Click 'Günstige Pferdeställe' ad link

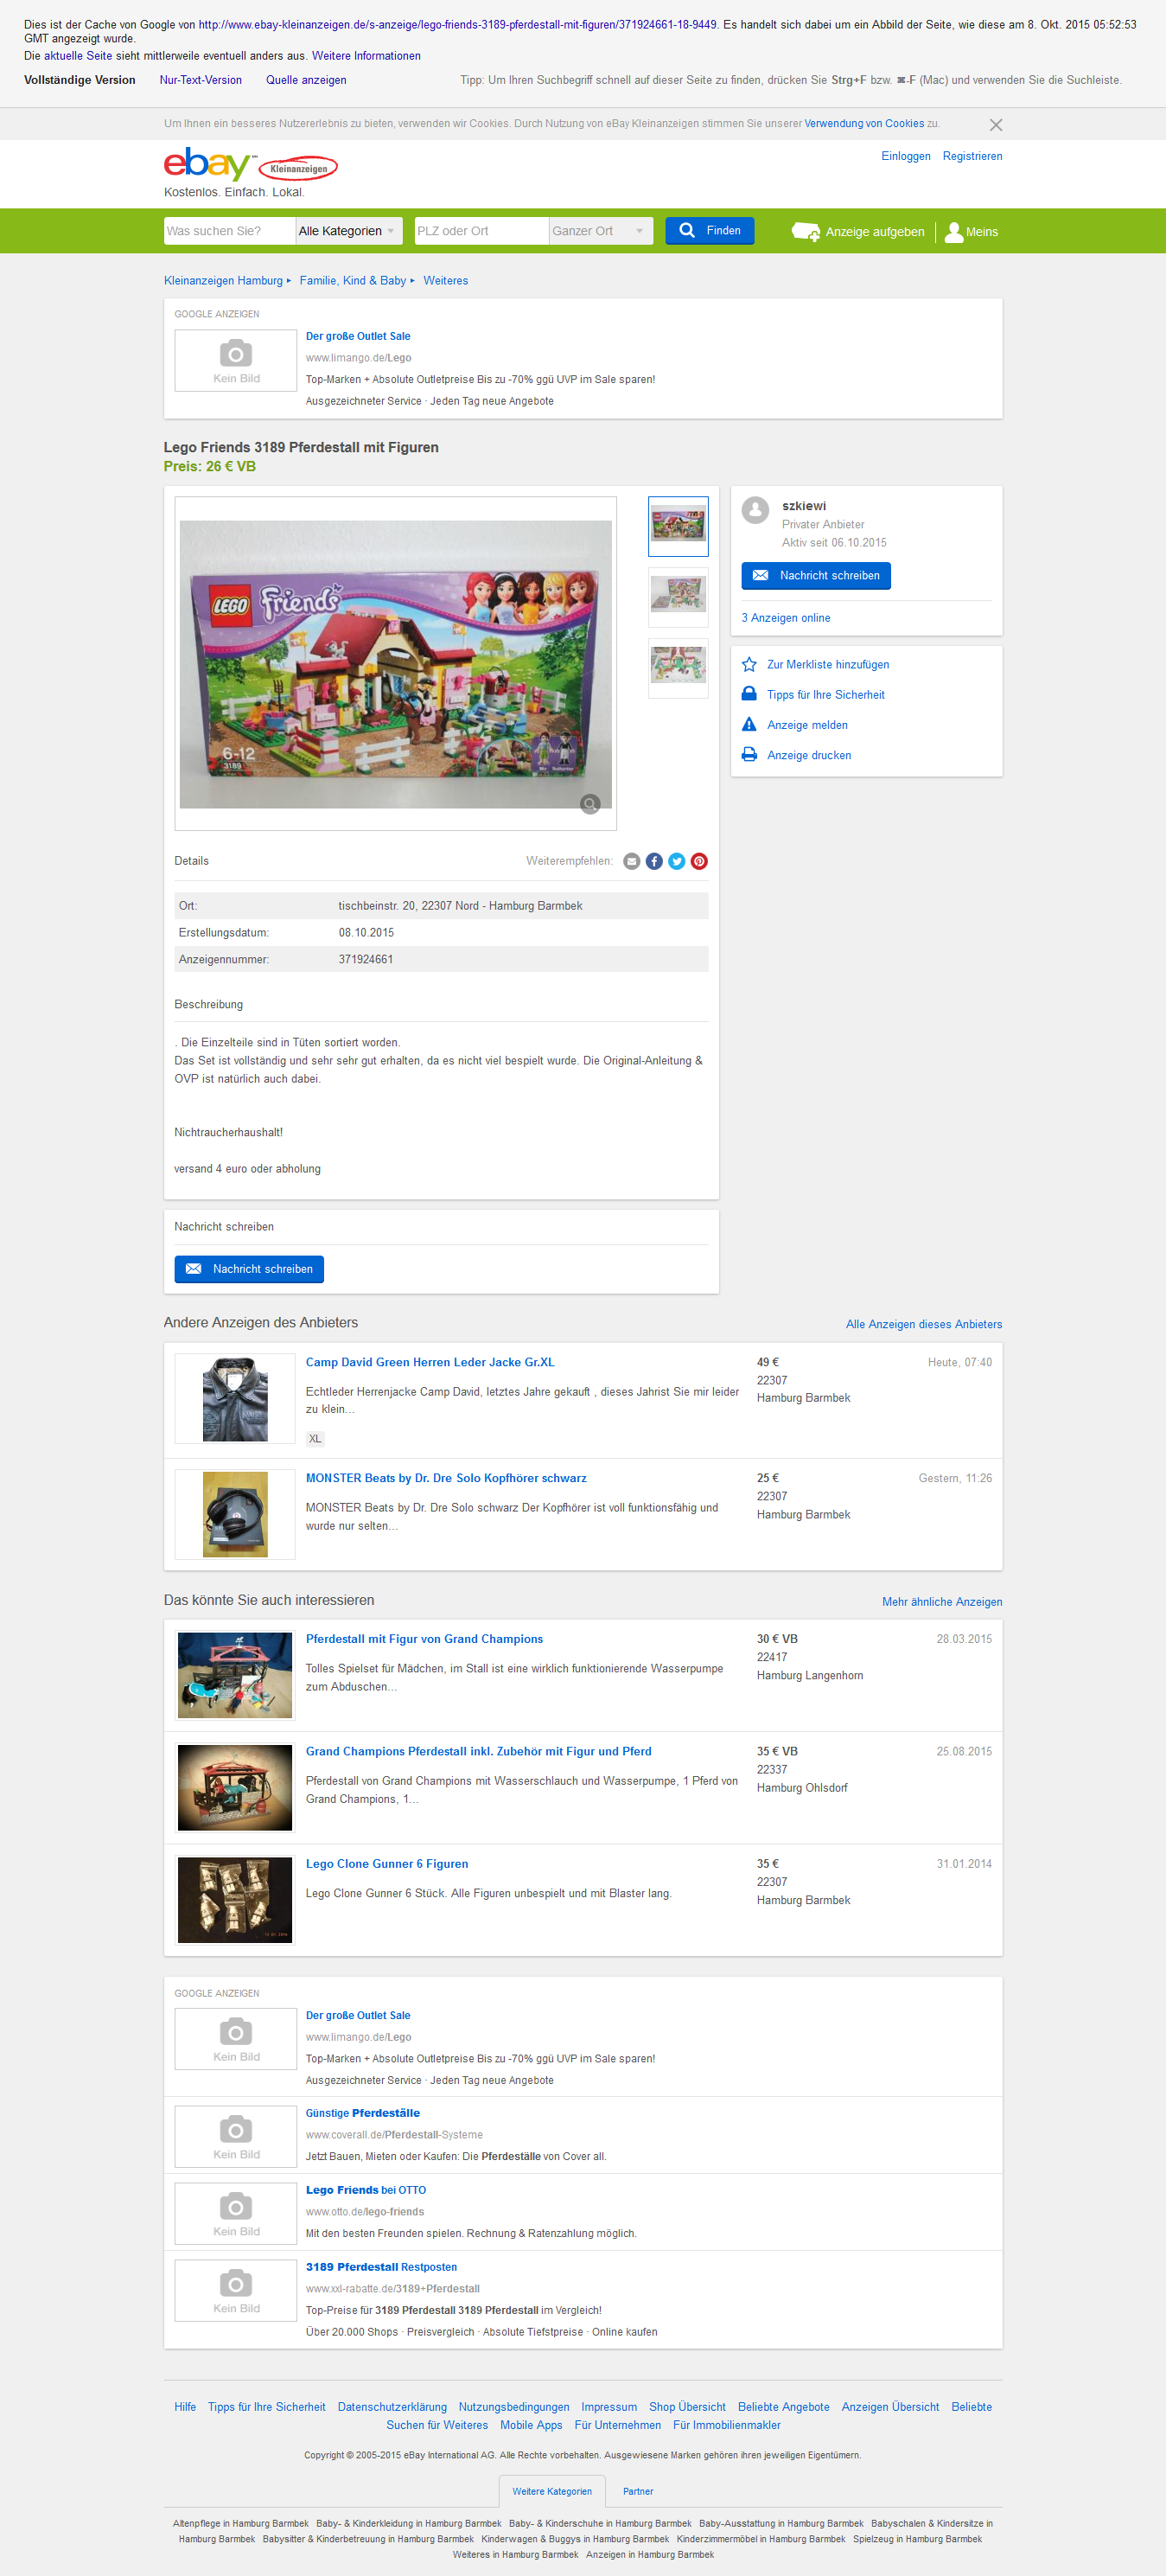coord(363,2113)
